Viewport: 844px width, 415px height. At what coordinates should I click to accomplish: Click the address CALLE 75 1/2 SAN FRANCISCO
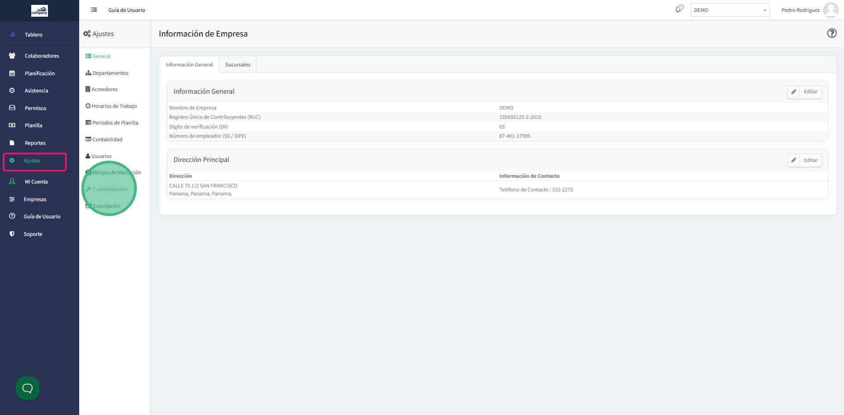click(203, 186)
